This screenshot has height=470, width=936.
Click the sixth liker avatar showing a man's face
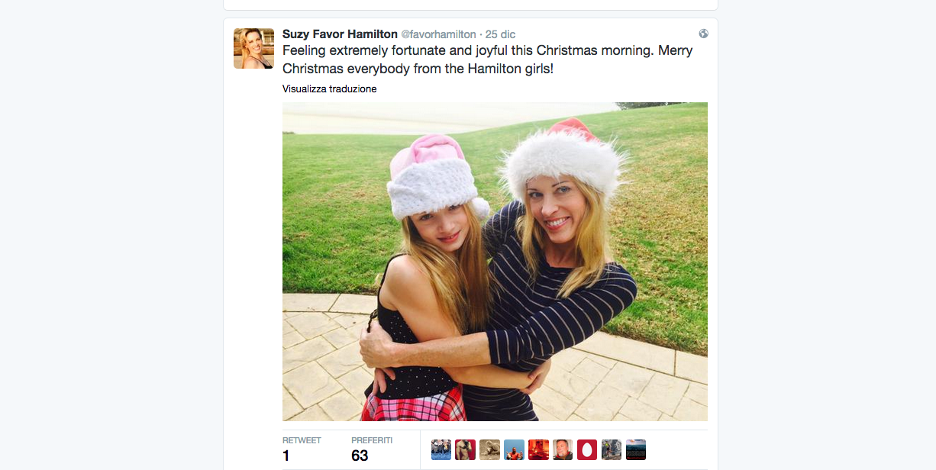563,449
